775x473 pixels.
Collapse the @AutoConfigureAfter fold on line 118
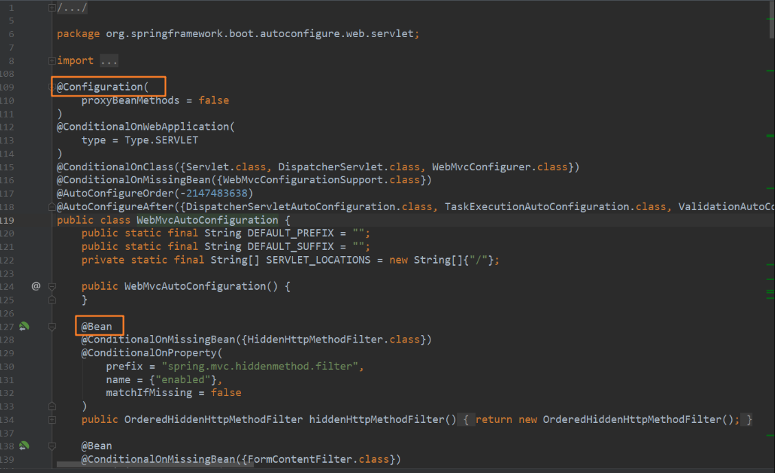(x=52, y=207)
